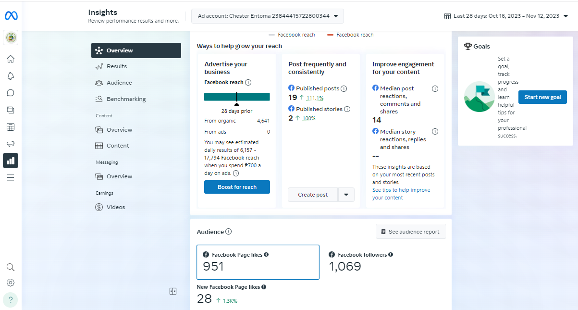Open the Home icon in left rail

pyautogui.click(x=11, y=59)
